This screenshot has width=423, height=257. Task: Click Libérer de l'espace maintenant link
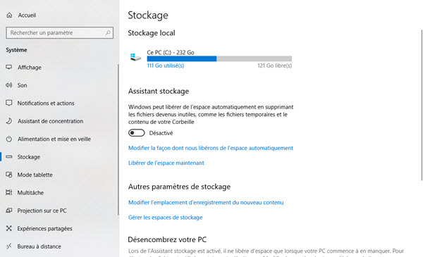(x=166, y=163)
